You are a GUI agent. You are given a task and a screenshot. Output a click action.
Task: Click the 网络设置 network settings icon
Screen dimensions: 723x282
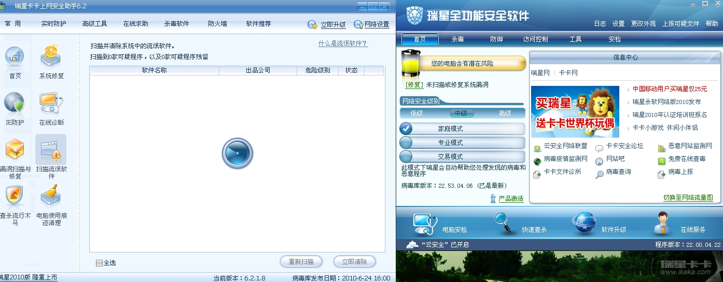[x=358, y=24]
